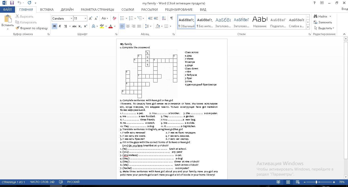348x187 pixels.
Task: Open the ФАЙЛ tab
Action: click(7, 9)
